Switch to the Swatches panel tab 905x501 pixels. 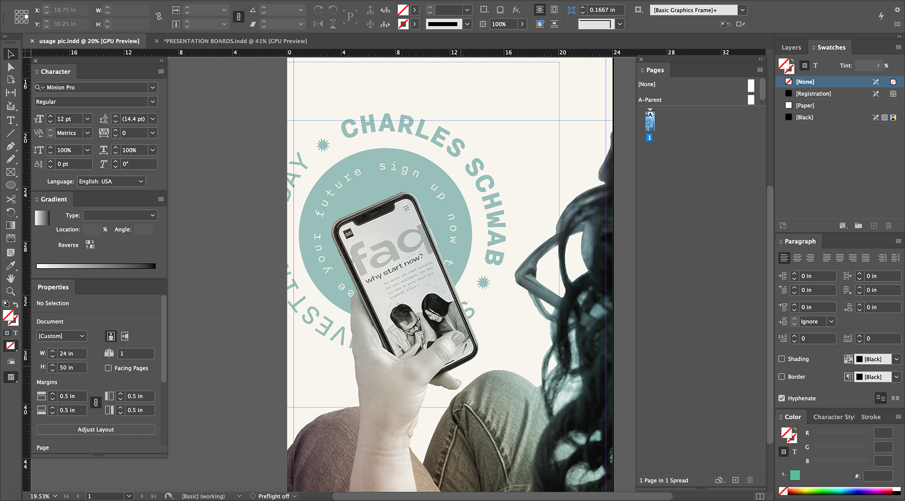pos(831,47)
